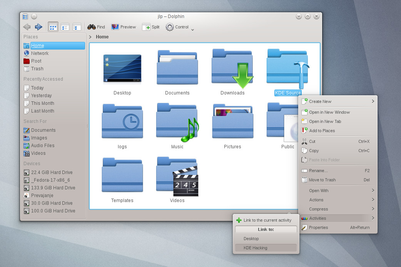Open the 100.0 GiB Hard Drive
401x267 pixels.
tap(54, 211)
